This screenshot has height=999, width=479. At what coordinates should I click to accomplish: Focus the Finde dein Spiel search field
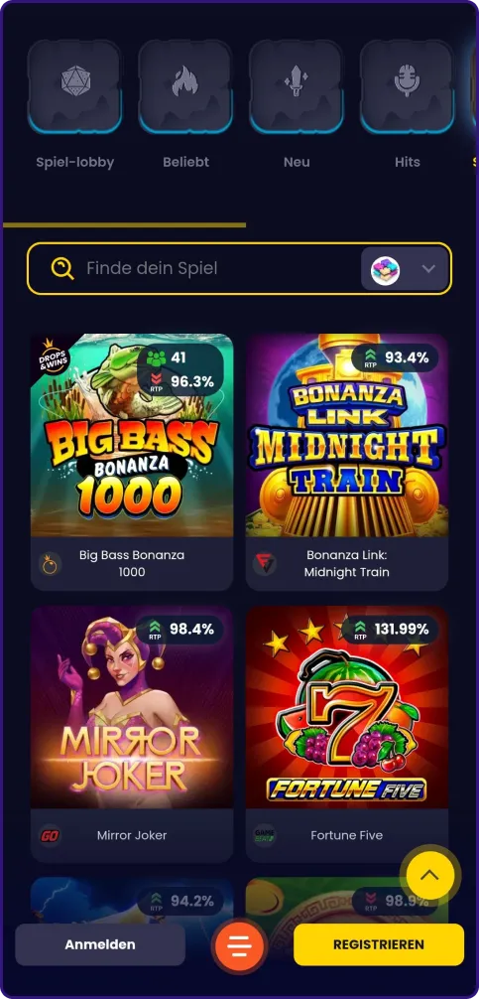pos(216,268)
